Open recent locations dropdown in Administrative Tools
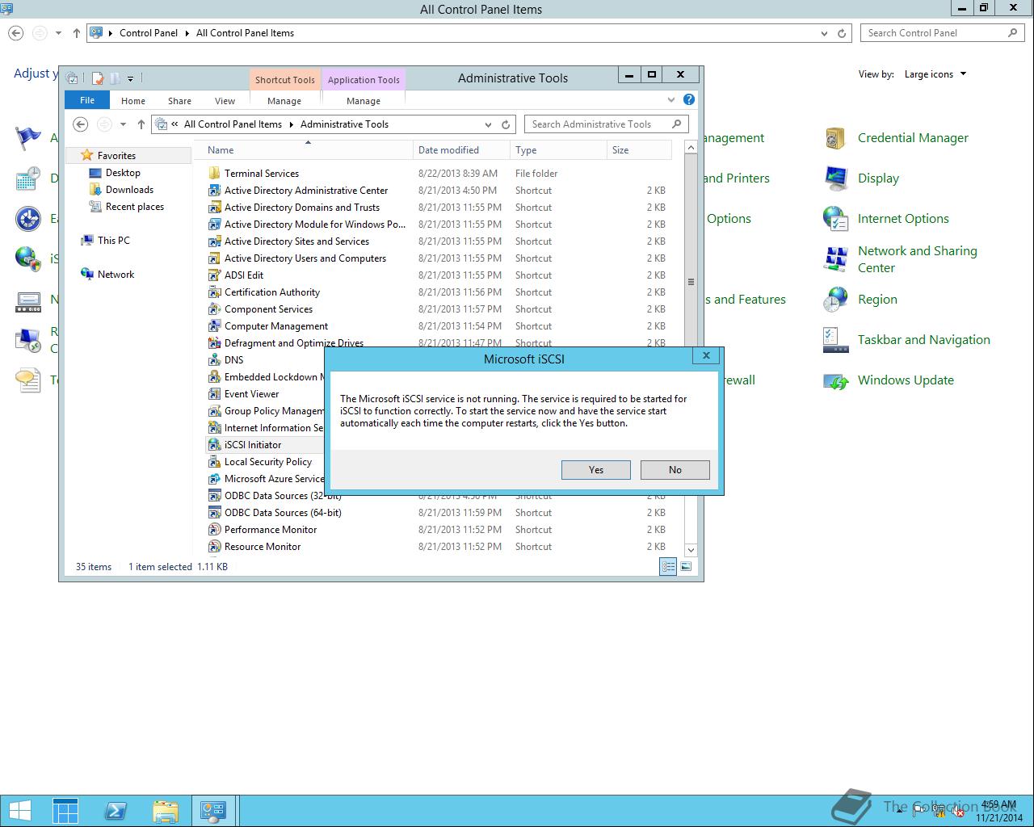This screenshot has height=827, width=1034. click(123, 124)
